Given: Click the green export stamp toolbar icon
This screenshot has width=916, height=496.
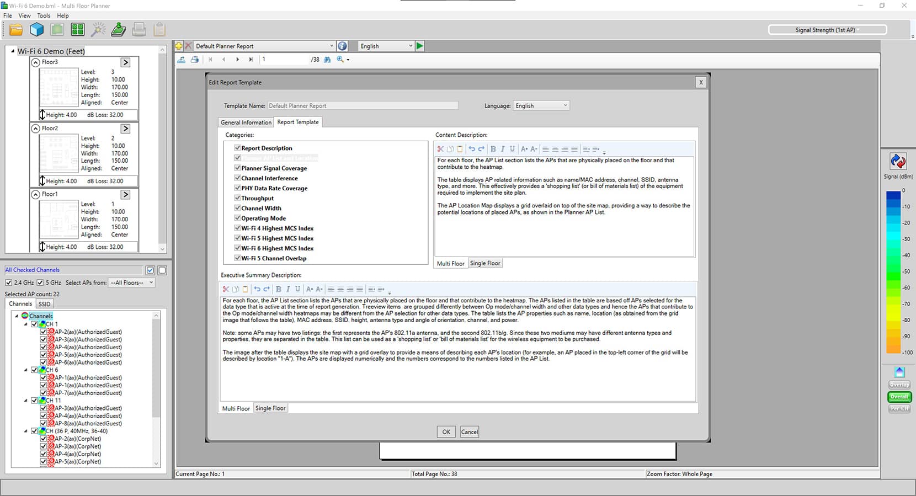Looking at the screenshot, I should [119, 30].
